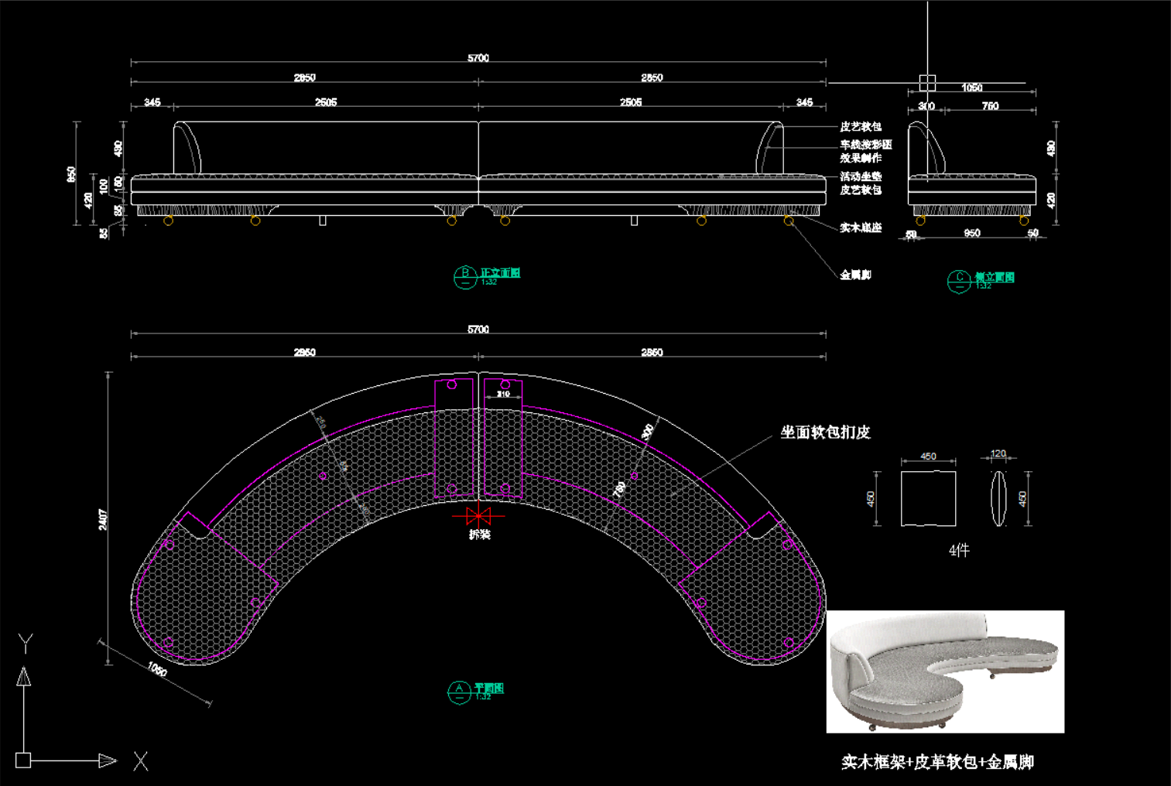Select the red 拆装 split symbol
Screen dimensions: 1171x786
click(478, 515)
